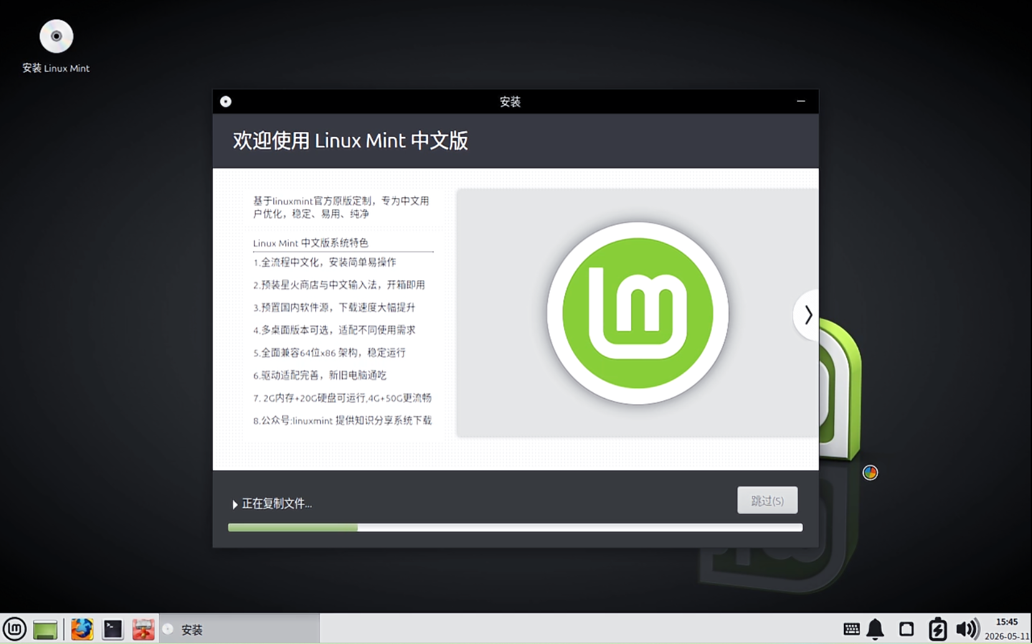This screenshot has height=644, width=1032.
Task: Click the disc icon in the installer title bar
Action: click(x=225, y=102)
